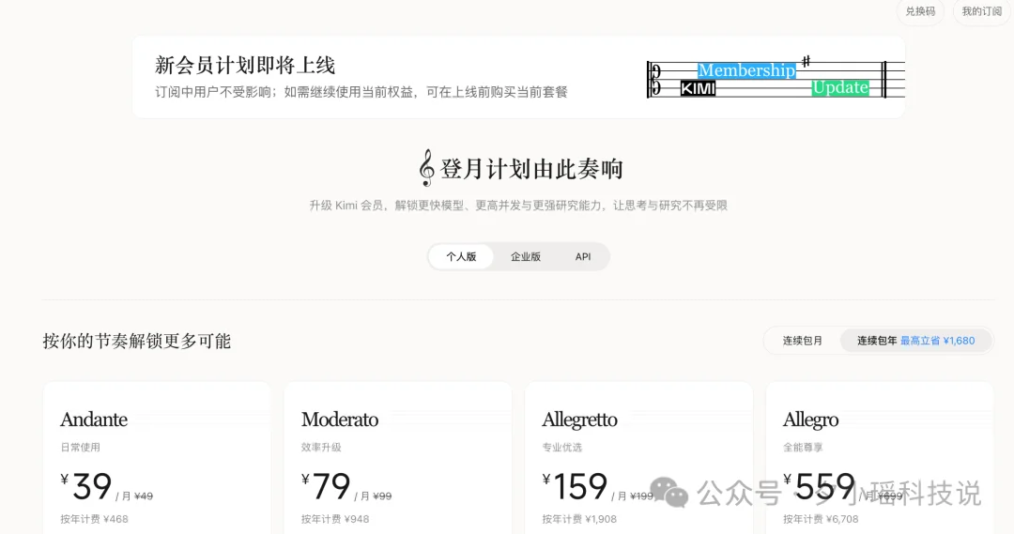Click the ¥159 price on Allegretto
The width and height of the screenshot is (1014, 534).
click(x=575, y=487)
